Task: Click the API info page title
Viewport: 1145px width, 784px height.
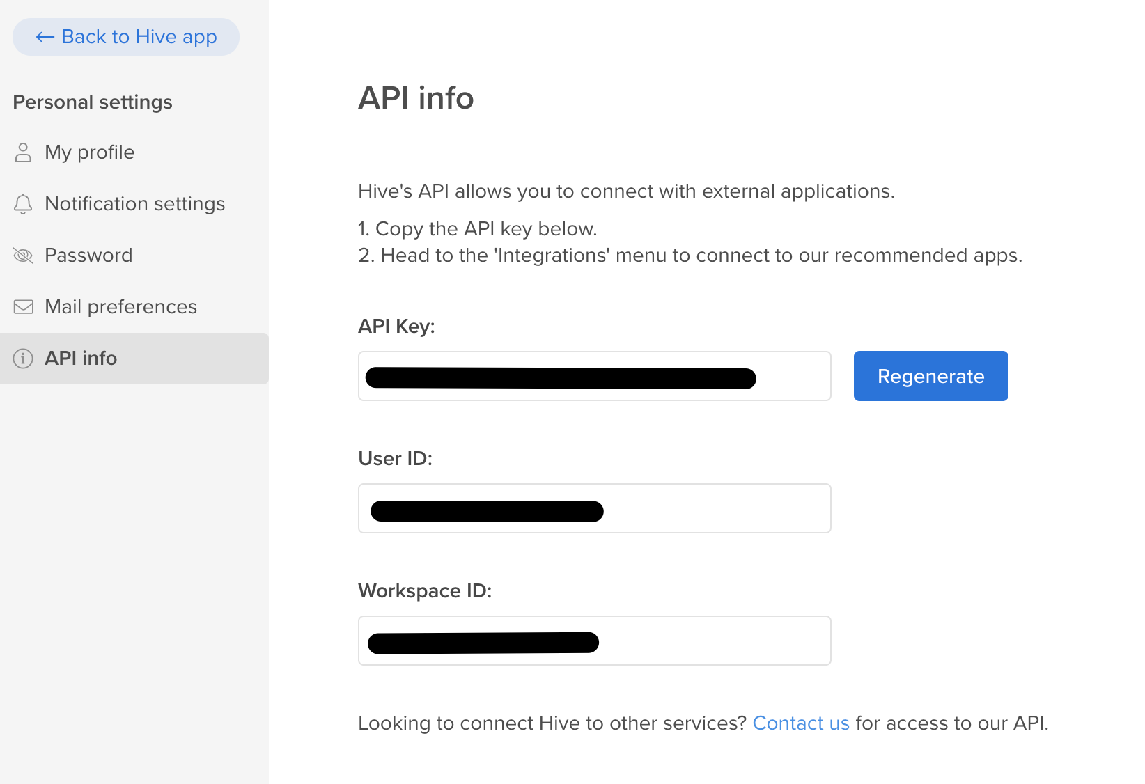Action: 416,98
